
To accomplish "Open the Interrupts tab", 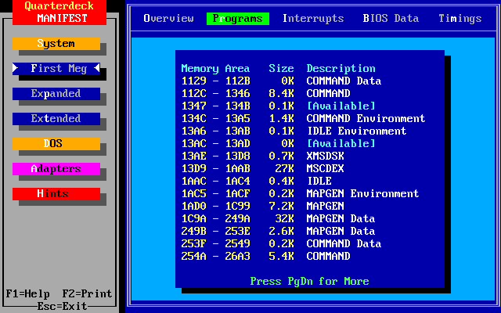I will coord(313,19).
